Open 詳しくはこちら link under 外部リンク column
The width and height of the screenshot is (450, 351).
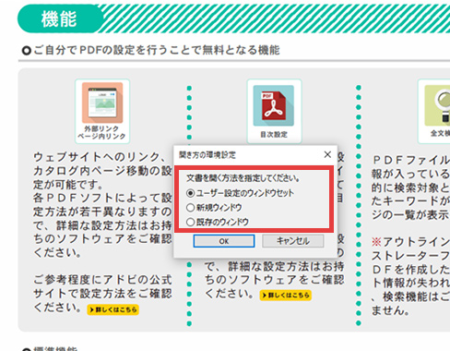coord(113,309)
